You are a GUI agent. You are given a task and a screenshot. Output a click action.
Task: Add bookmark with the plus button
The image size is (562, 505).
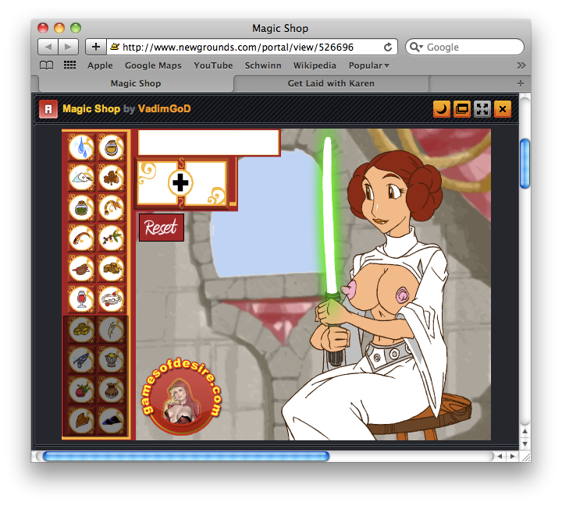[96, 47]
